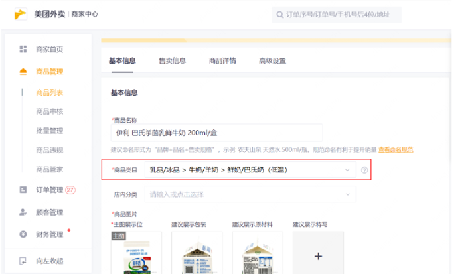Image resolution: width=474 pixels, height=274 pixels.
Task: Select 商品审核 submenu item
Action: (x=50, y=111)
